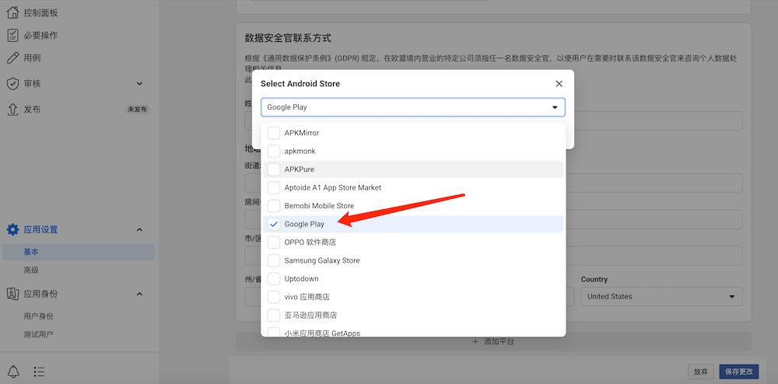Click the 保存更改 button
Viewport: 778px width, 384px height.
point(738,372)
